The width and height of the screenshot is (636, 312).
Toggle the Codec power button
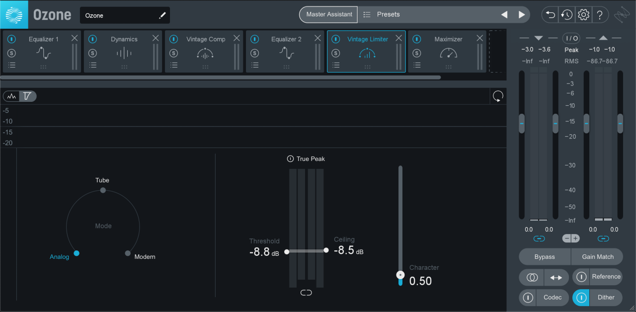(x=528, y=298)
